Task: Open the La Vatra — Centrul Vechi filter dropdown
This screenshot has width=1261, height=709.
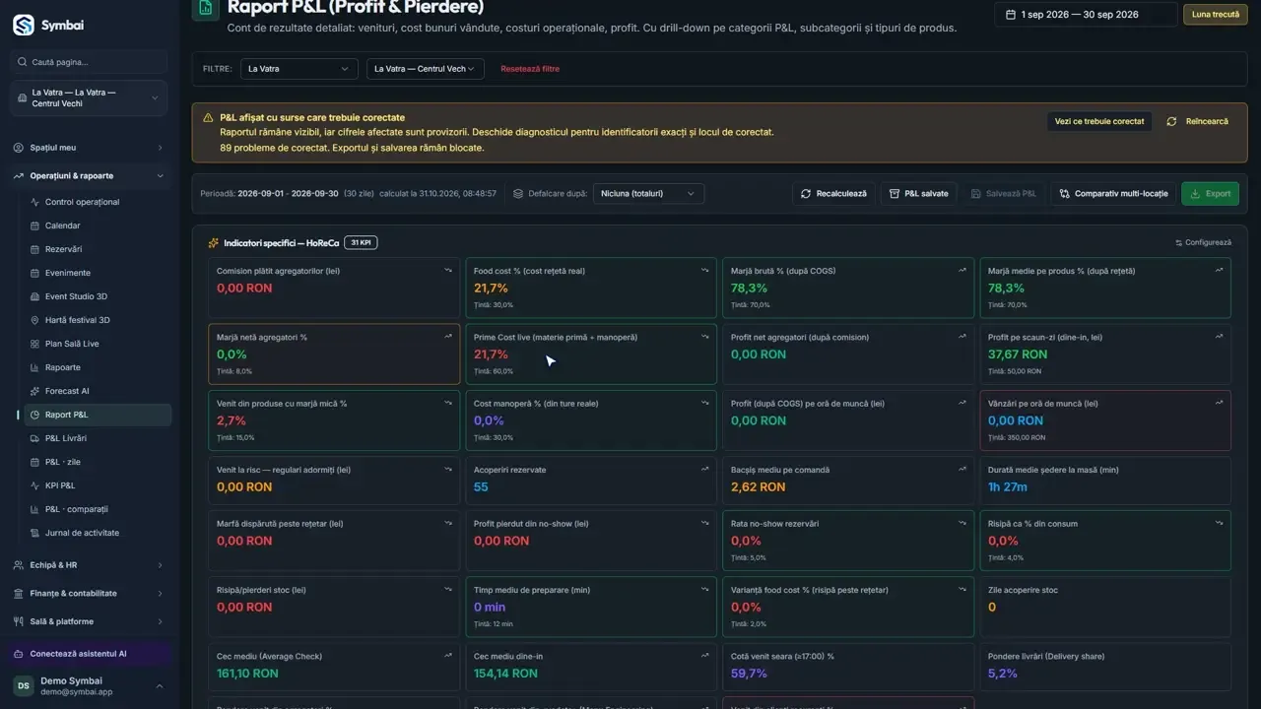Action: 425,69
